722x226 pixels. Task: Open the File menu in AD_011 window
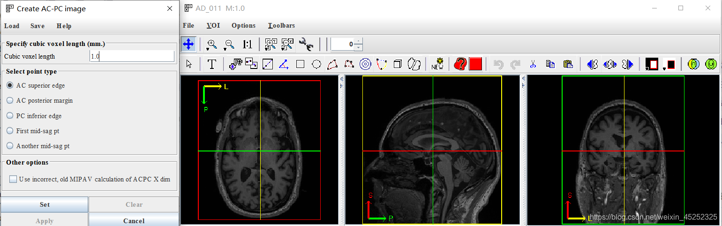(188, 25)
